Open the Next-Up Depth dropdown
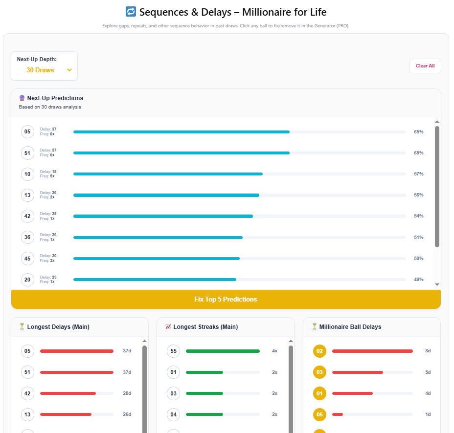Screen dimensions: 454x433 pyautogui.click(x=44, y=70)
